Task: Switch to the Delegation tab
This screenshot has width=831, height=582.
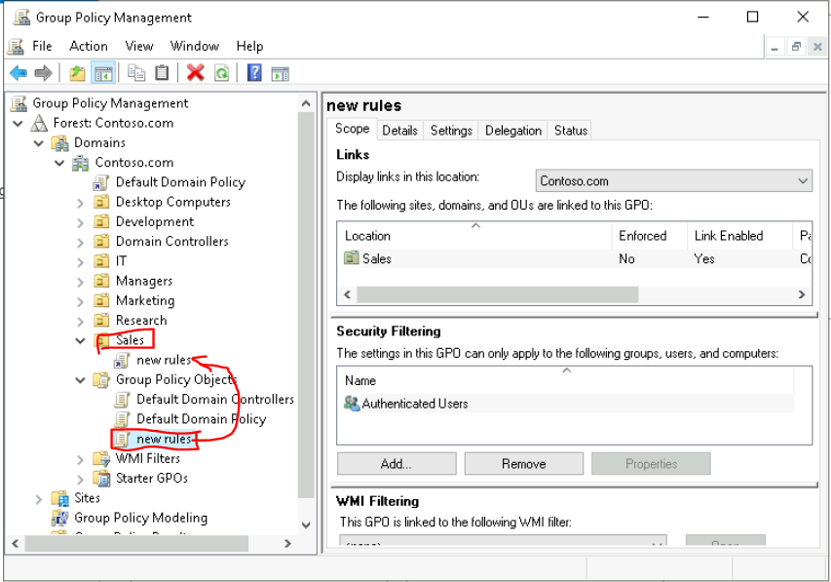Action: click(x=513, y=130)
